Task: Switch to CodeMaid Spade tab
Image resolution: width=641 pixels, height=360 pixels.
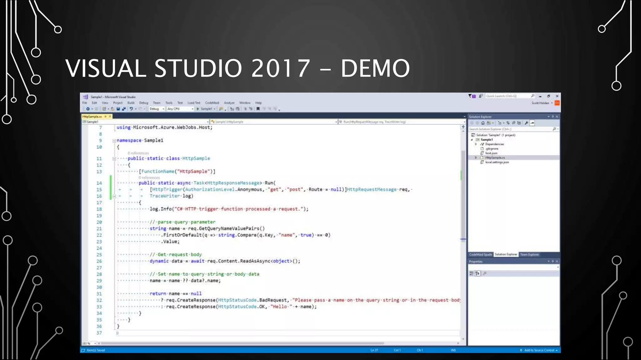Action: click(x=480, y=255)
